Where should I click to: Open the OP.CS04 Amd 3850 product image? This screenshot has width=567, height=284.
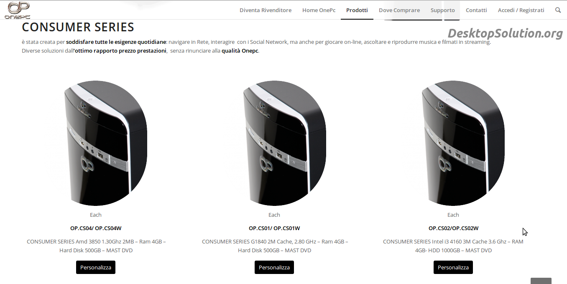[x=105, y=143]
